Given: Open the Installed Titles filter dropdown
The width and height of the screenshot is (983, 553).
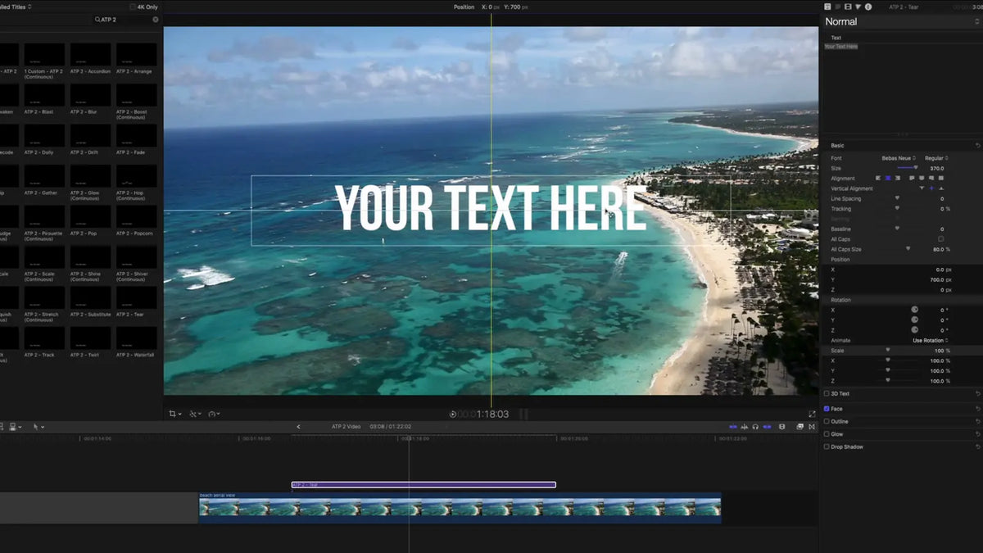Looking at the screenshot, I should coord(15,7).
